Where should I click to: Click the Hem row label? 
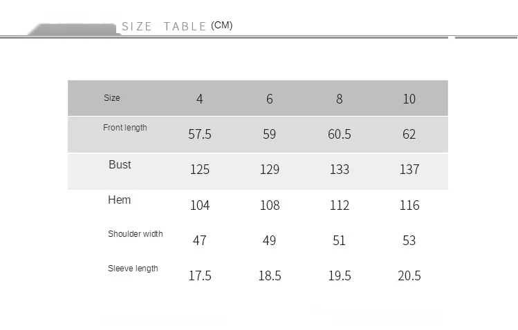[x=119, y=200]
